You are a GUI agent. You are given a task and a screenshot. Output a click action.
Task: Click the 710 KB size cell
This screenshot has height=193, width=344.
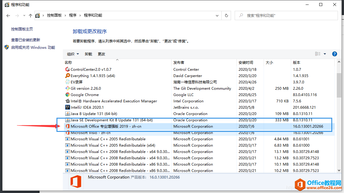point(283,101)
